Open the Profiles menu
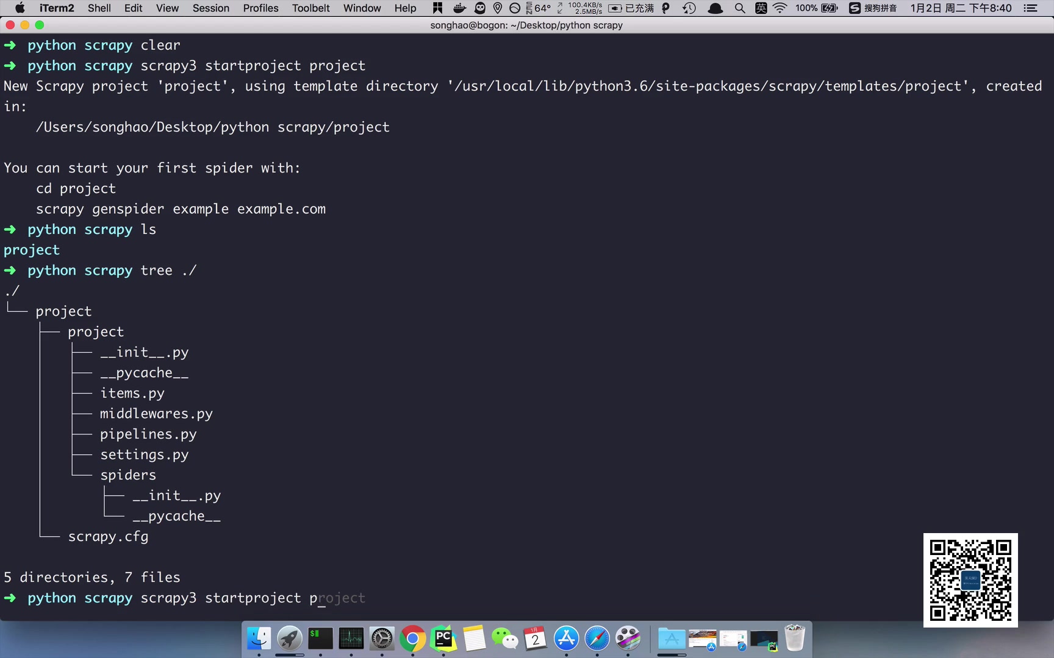 (260, 8)
